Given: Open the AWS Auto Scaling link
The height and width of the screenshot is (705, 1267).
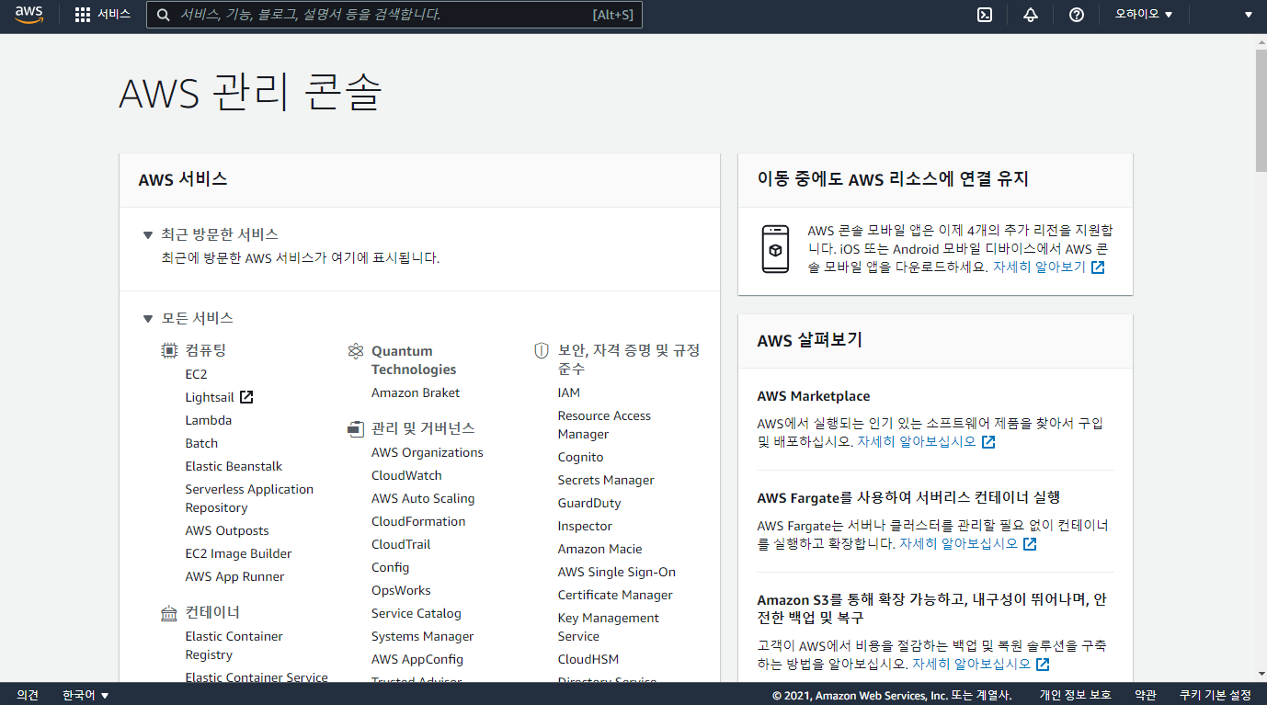Looking at the screenshot, I should pos(423,498).
